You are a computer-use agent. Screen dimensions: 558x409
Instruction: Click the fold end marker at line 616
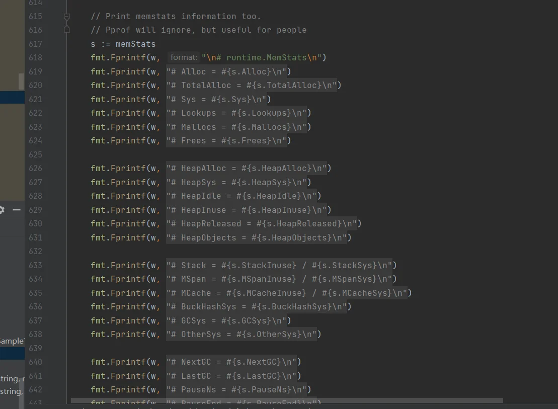tap(66, 30)
